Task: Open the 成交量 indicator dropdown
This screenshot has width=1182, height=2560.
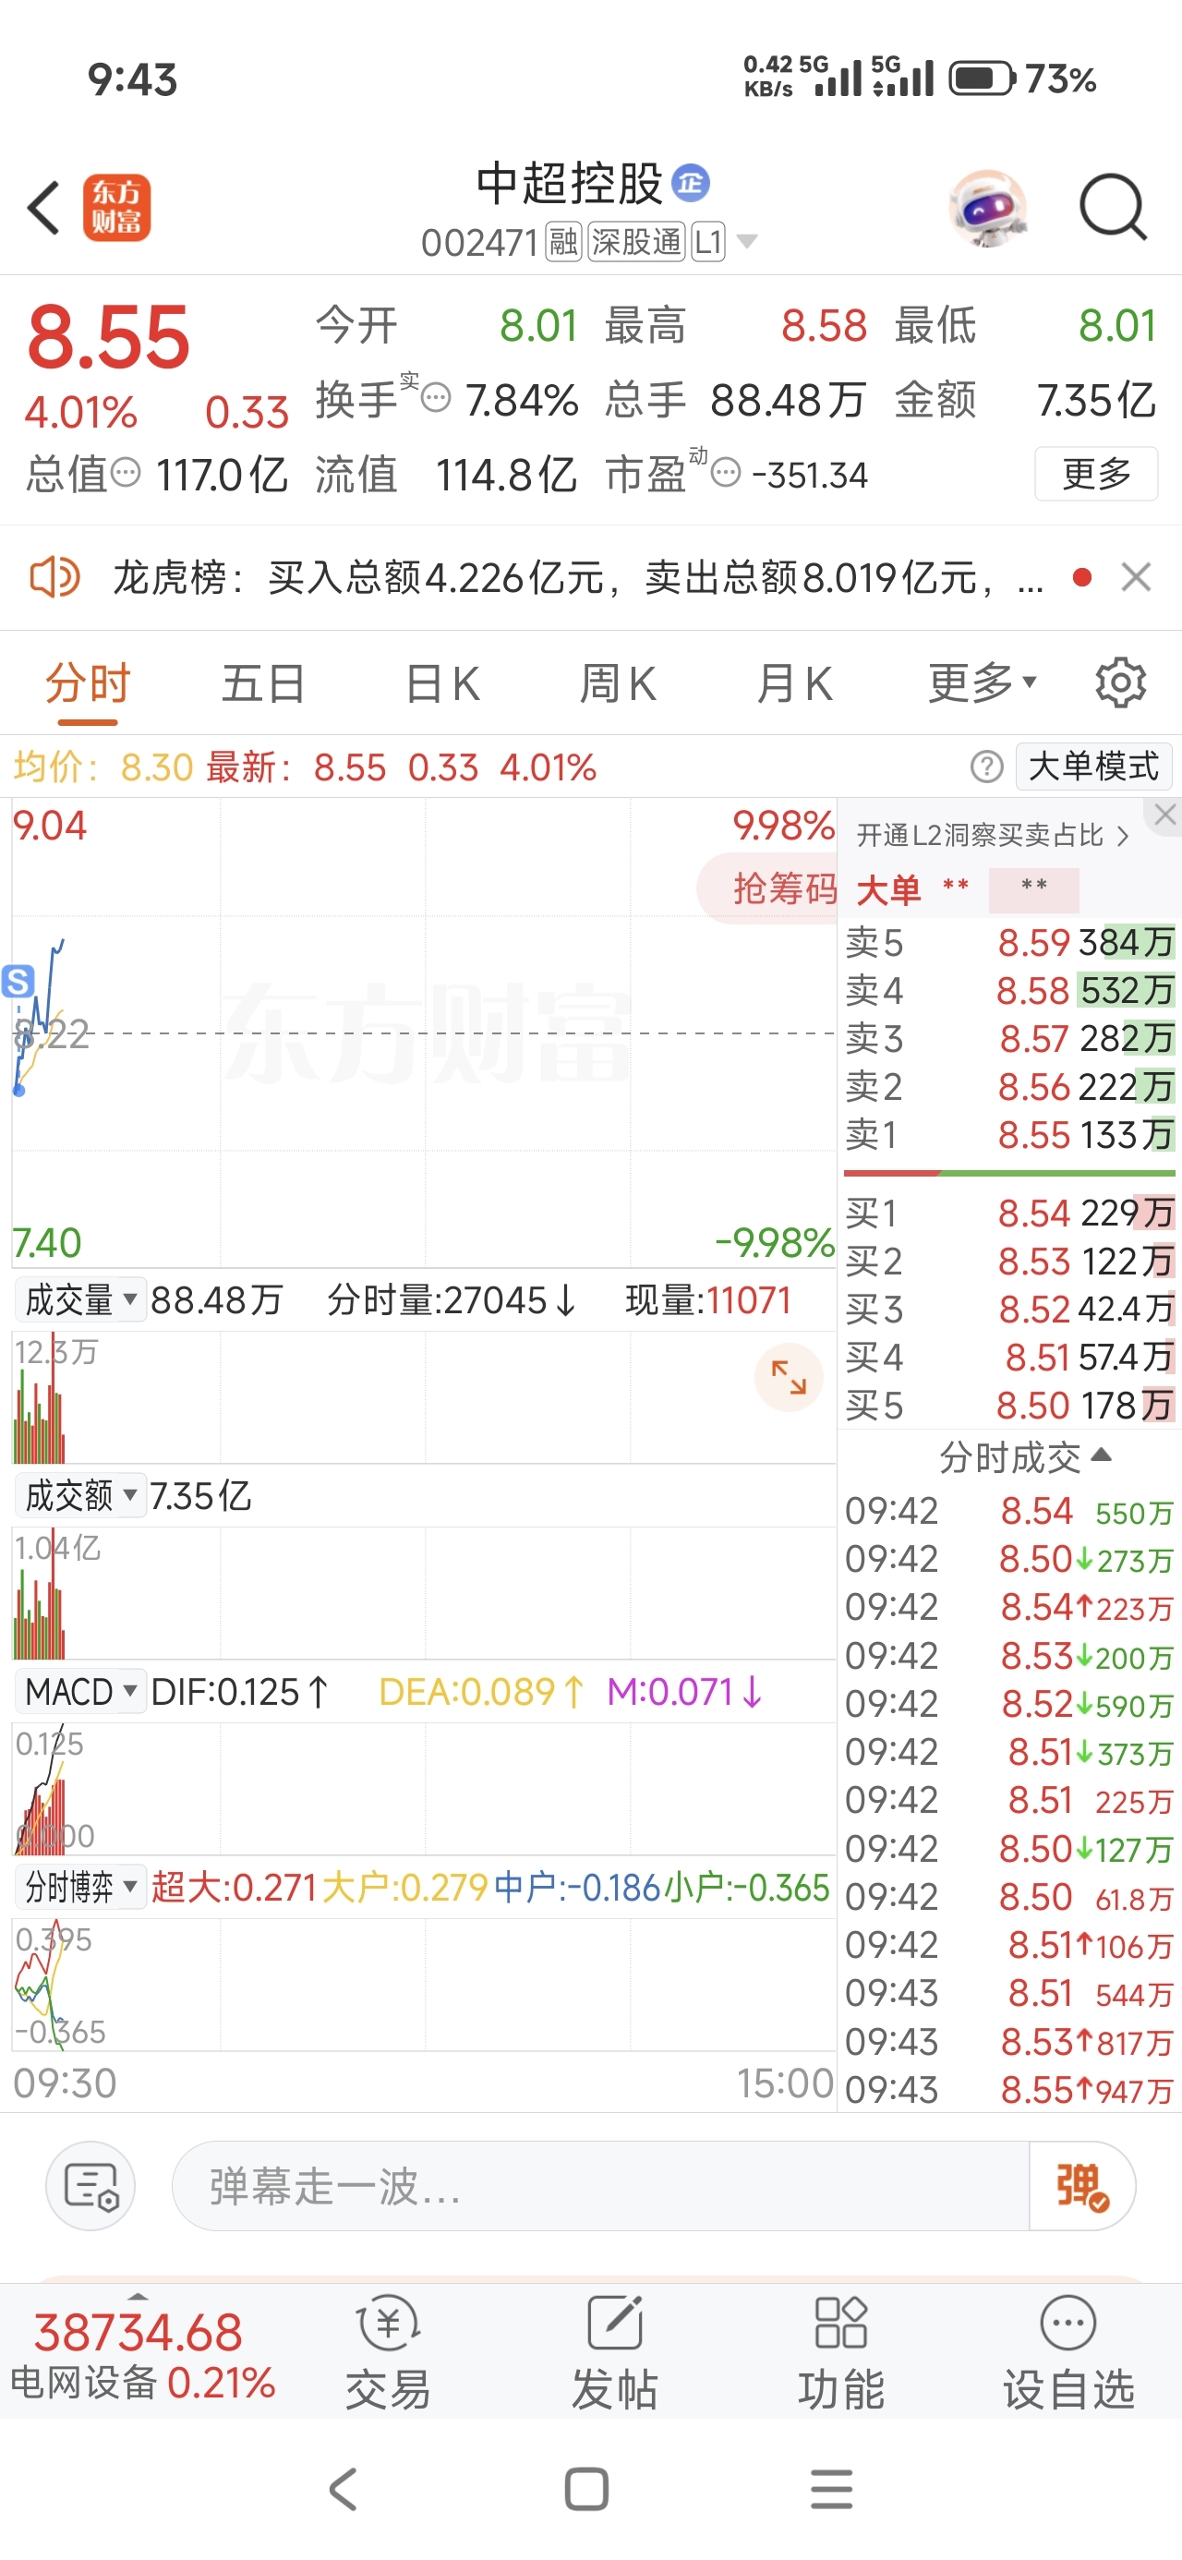Action: (80, 1298)
